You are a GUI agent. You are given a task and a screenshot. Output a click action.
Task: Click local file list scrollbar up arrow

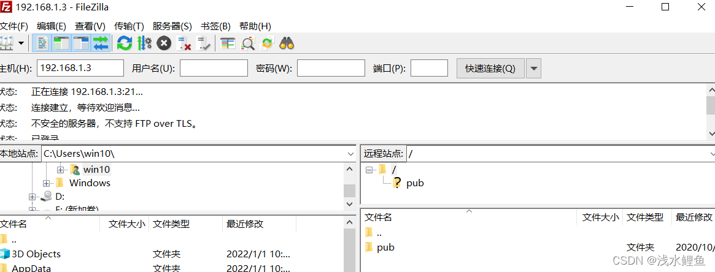click(350, 222)
